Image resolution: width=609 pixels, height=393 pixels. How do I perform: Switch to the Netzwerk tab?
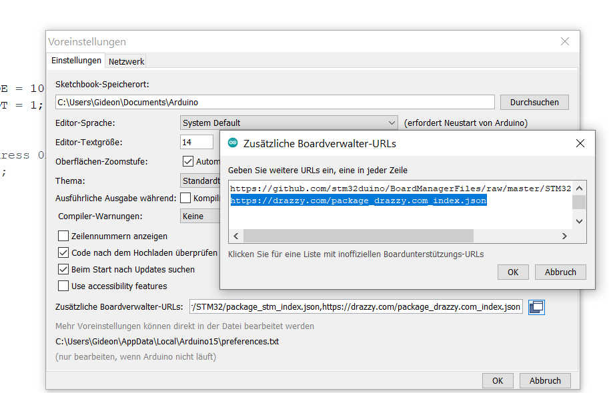(127, 61)
